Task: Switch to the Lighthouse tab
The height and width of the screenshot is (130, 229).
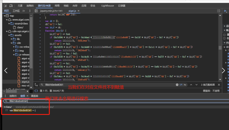Action: pyautogui.click(x=108, y=6)
